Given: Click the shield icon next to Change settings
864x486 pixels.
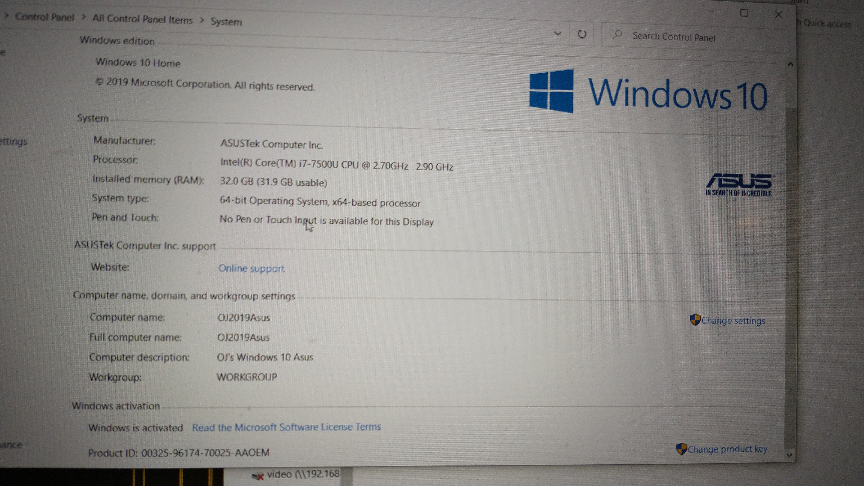Looking at the screenshot, I should tap(695, 320).
